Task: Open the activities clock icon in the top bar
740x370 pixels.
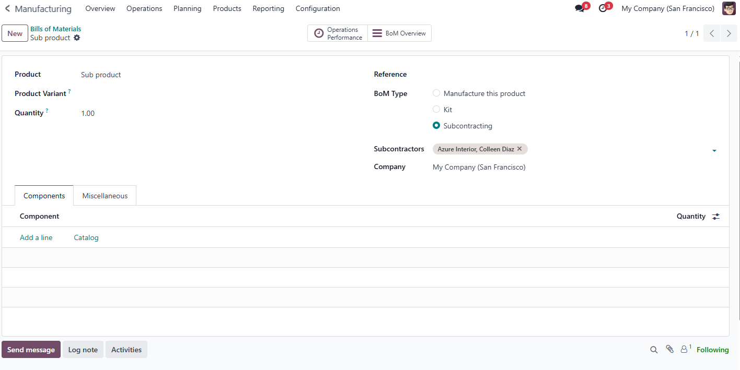Action: click(603, 9)
